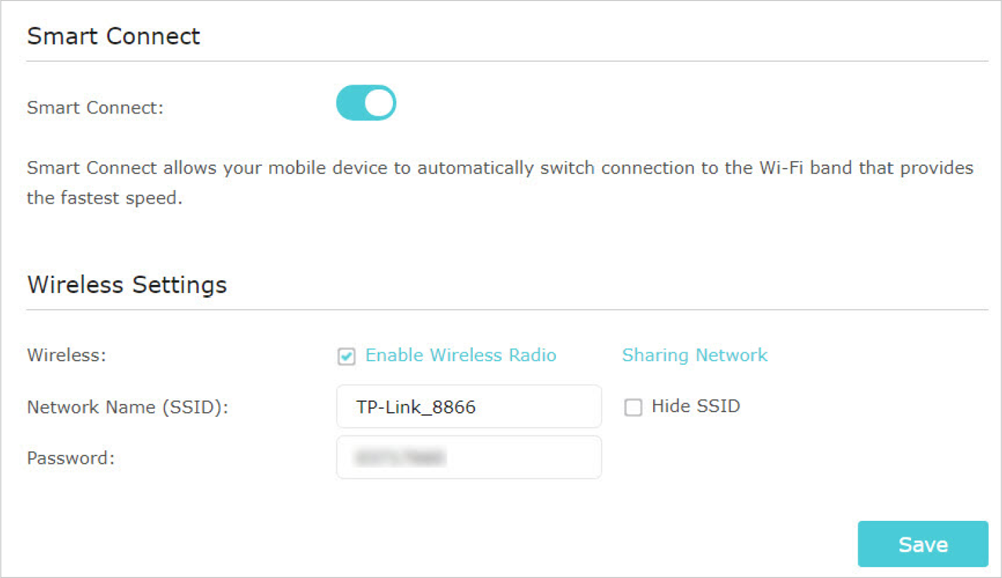Click the blurred password value
The height and width of the screenshot is (578, 1002).
pos(398,456)
